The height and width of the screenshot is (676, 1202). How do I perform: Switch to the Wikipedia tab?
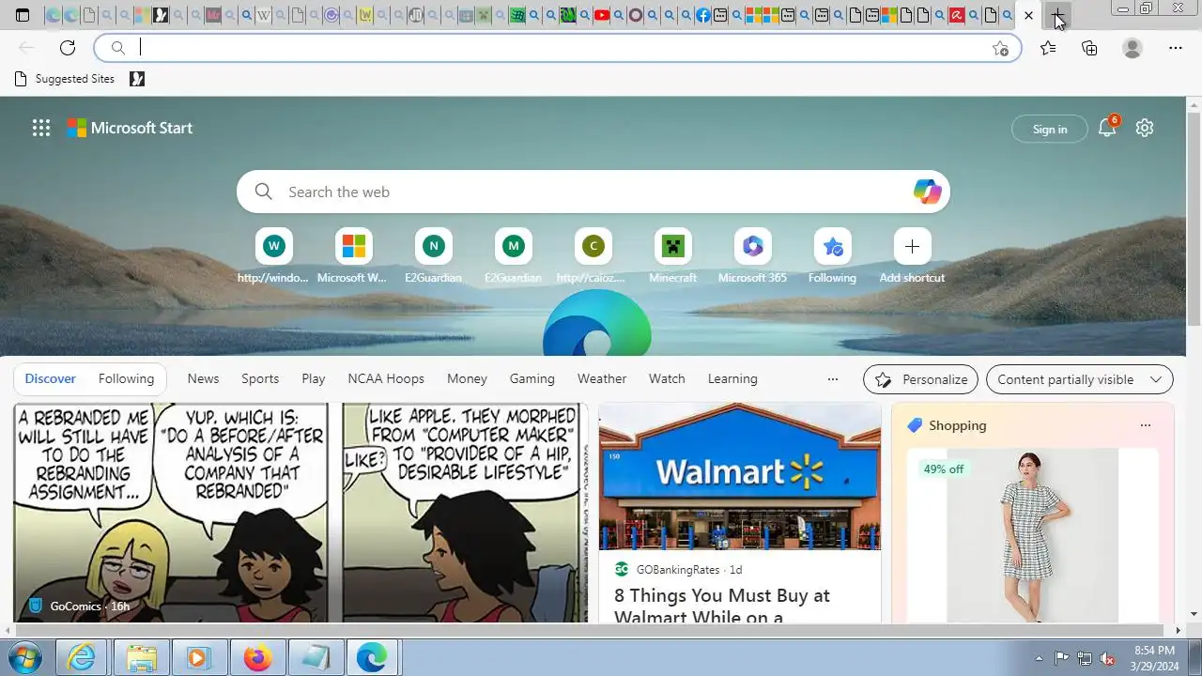click(x=264, y=15)
